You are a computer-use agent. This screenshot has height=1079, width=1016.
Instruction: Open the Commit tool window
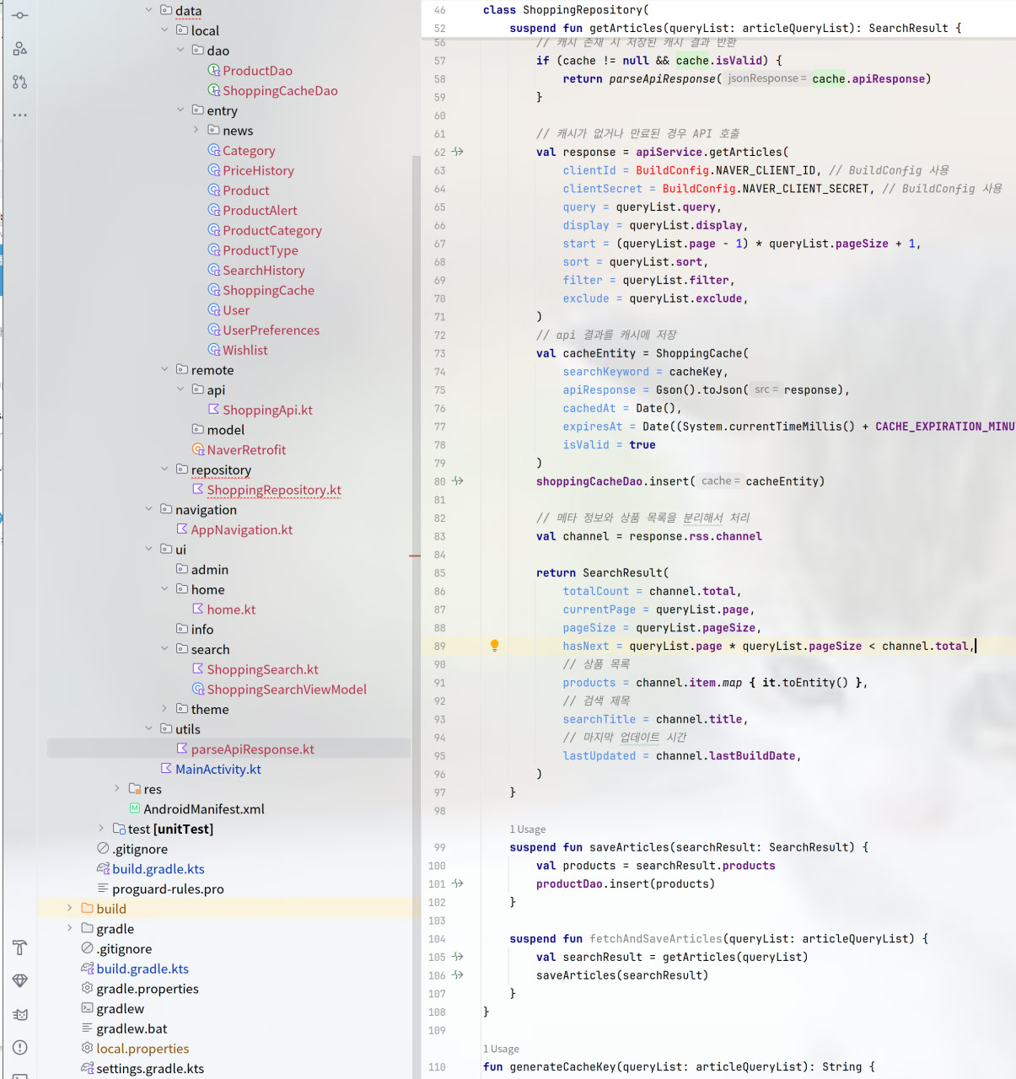pos(20,14)
